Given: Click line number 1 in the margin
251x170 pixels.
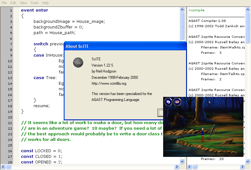Looking at the screenshot, I should pyautogui.click(x=11, y=11).
